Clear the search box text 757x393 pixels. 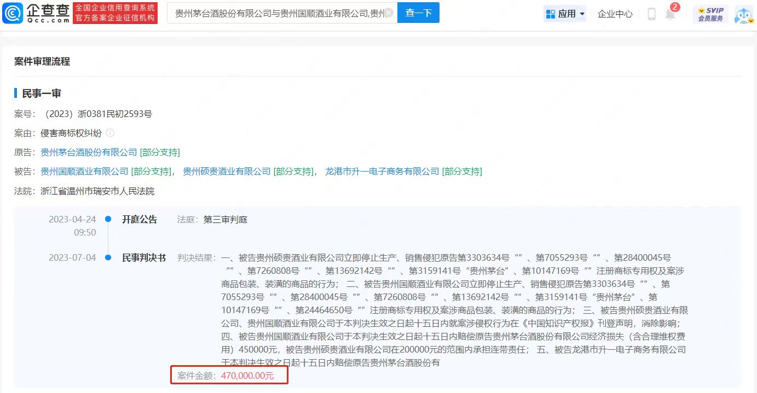(x=389, y=13)
